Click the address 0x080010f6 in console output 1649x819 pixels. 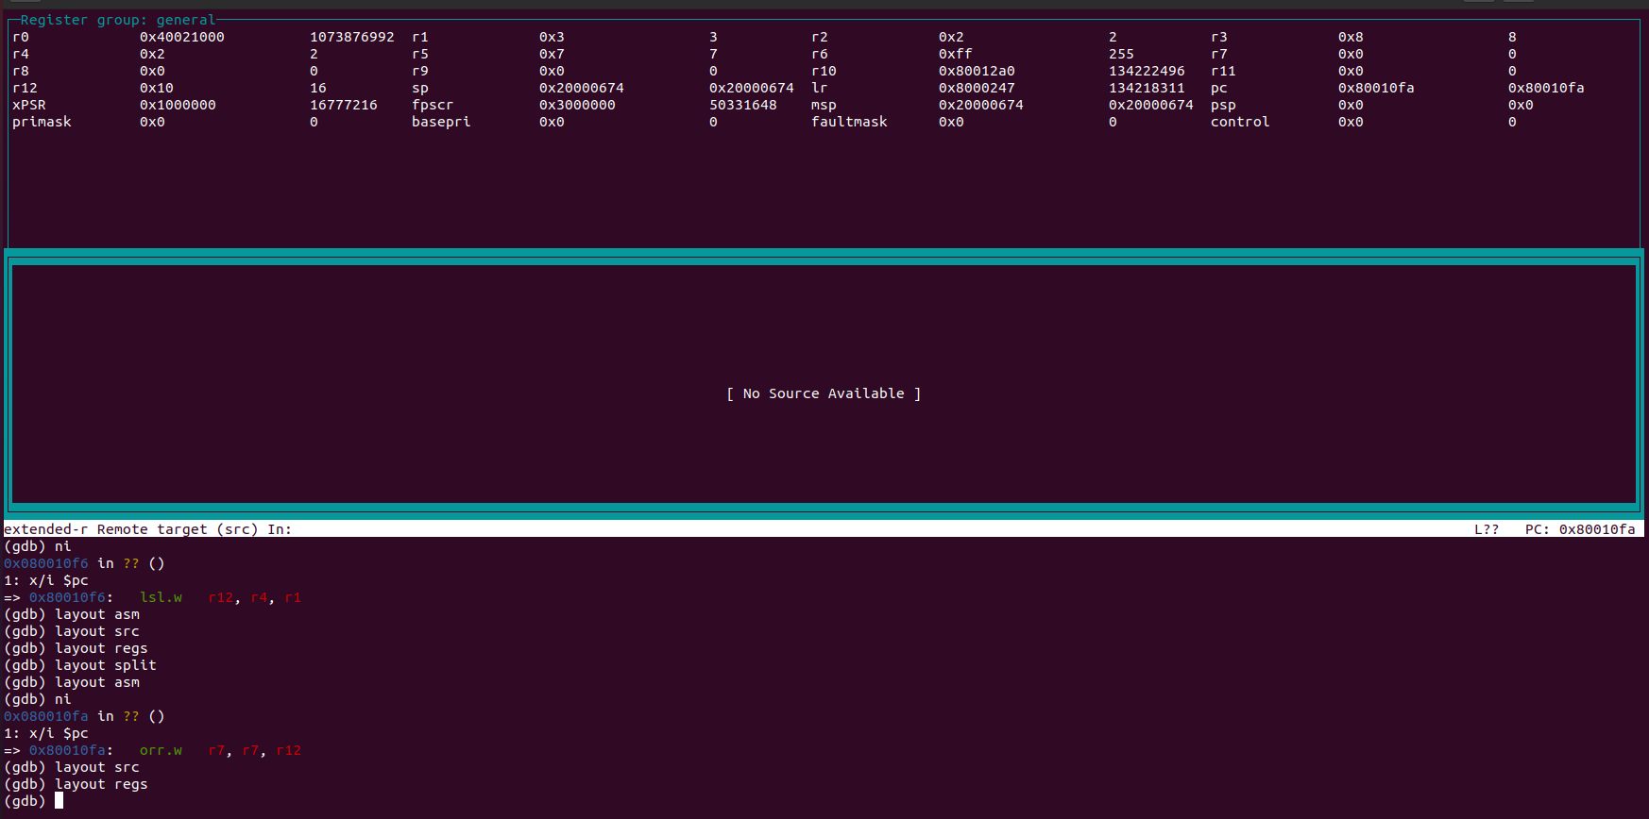tap(46, 563)
